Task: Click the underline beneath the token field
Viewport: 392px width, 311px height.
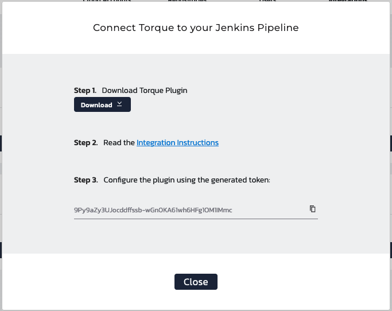Action: (196, 219)
